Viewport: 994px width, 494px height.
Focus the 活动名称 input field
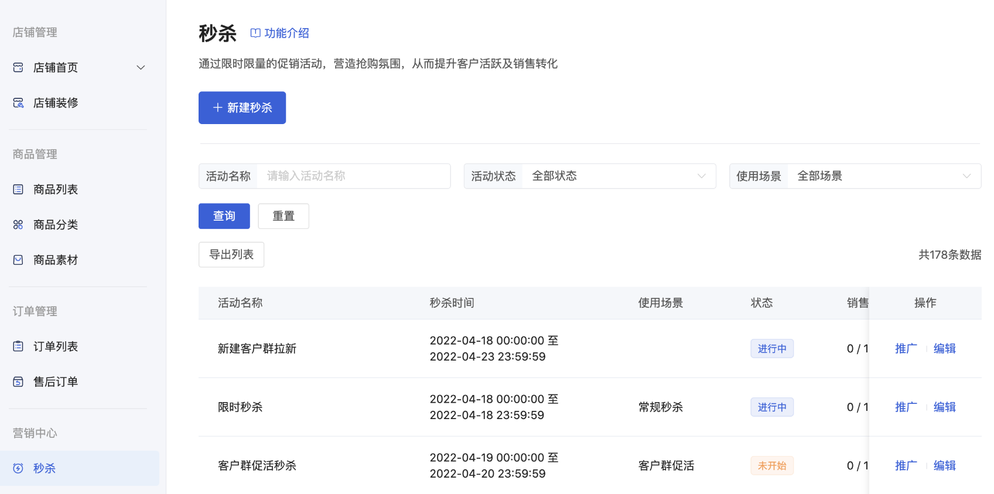point(354,176)
